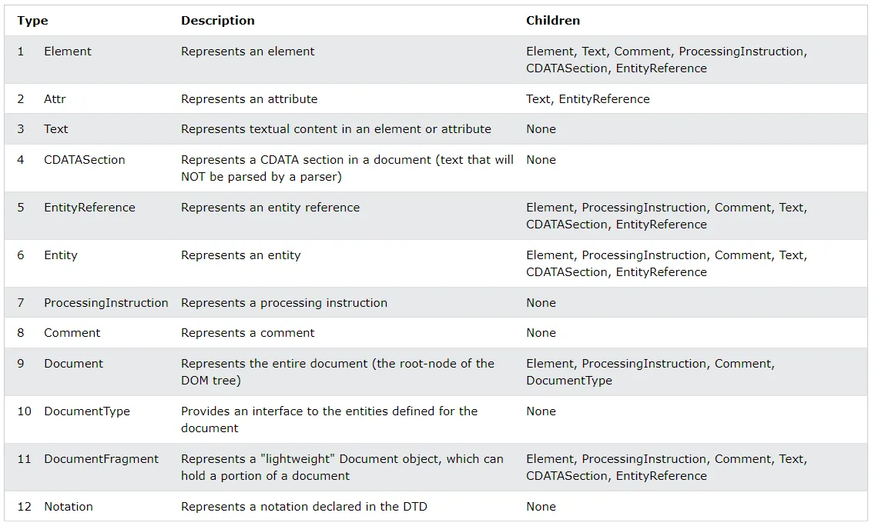
Task: Click the "Comment" type name in row 8
Action: pyautogui.click(x=72, y=333)
